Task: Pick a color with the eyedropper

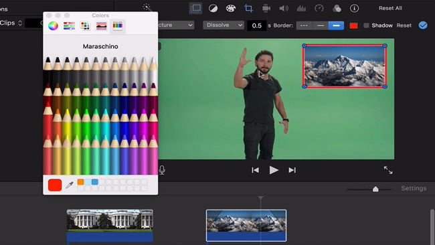Action: tap(70, 185)
